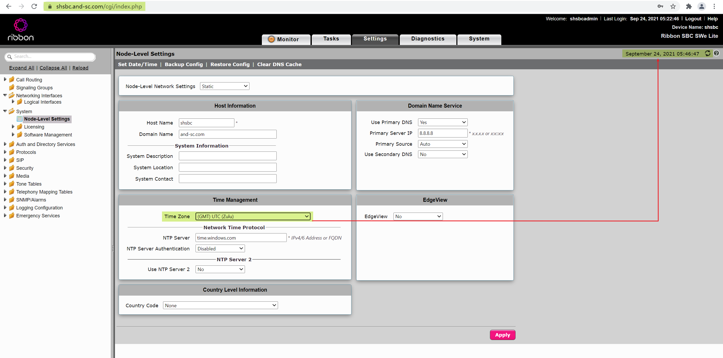Open the browser profile avatar
723x358 pixels.
click(701, 6)
